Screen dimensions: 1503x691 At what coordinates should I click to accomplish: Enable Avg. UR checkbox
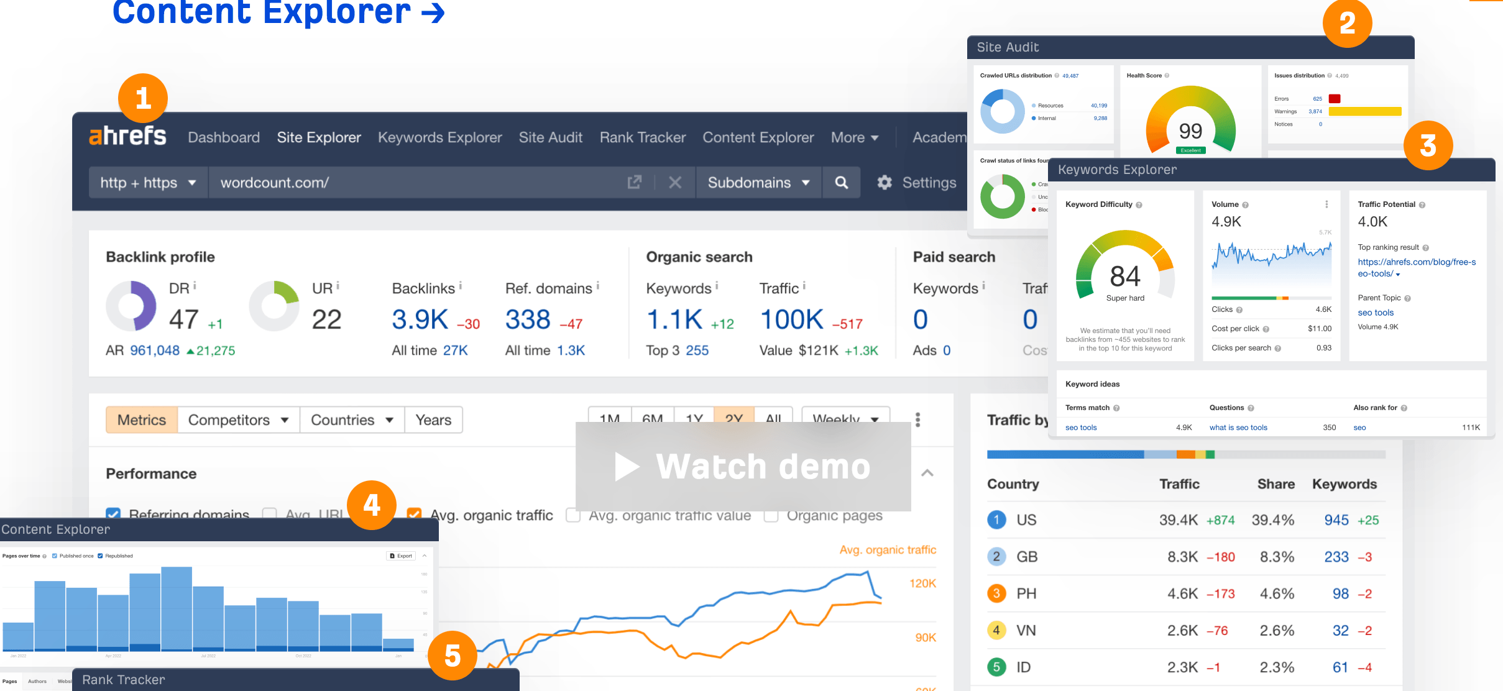[269, 513]
